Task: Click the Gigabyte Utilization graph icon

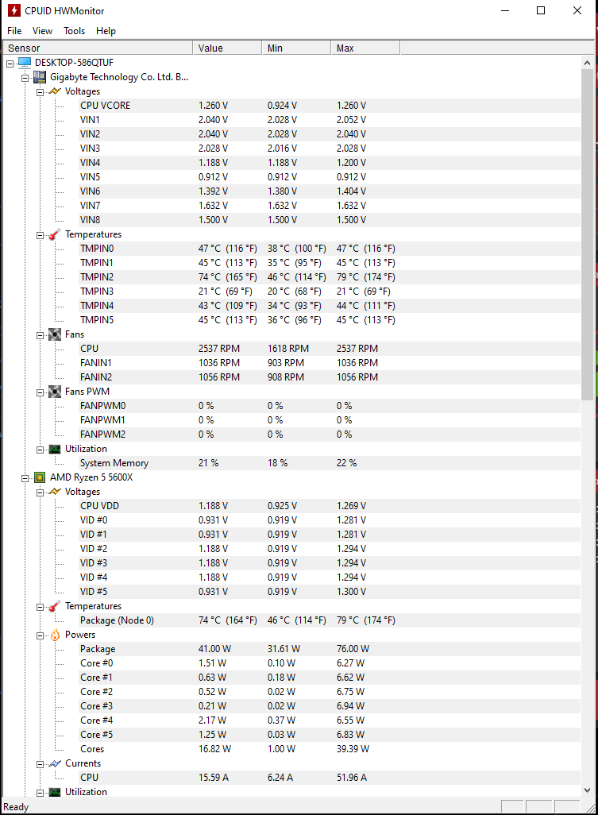Action: click(x=55, y=449)
